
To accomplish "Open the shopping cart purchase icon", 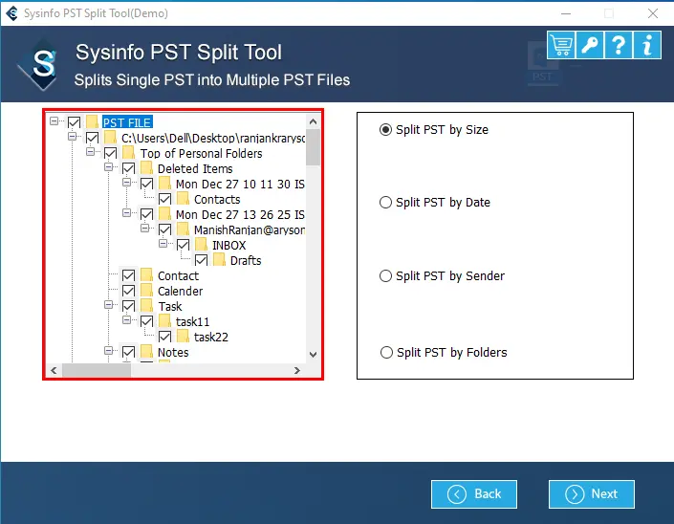I will click(x=561, y=45).
